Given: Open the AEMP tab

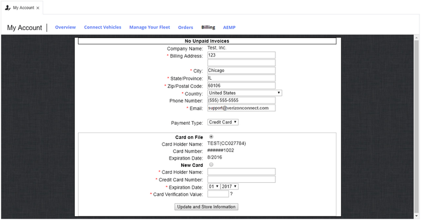Looking at the screenshot, I should 229,27.
